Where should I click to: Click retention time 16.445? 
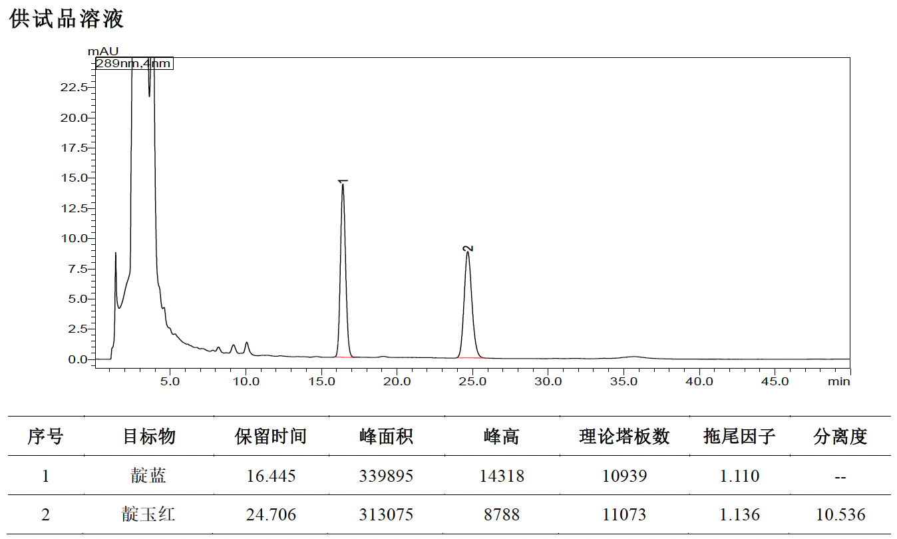pos(271,476)
